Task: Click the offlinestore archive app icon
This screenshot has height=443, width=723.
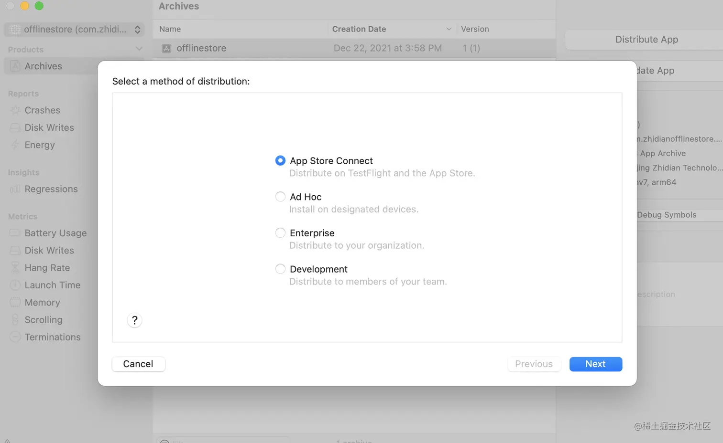Action: (166, 48)
